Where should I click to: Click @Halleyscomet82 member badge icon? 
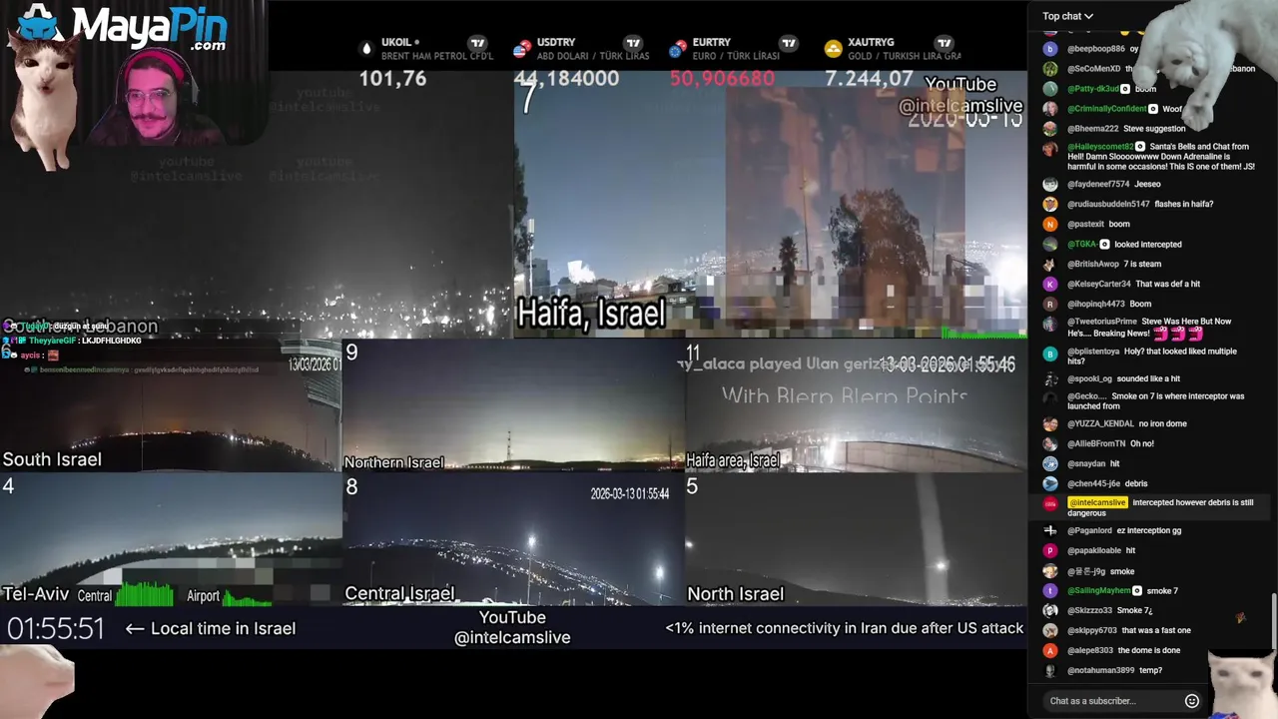(1140, 147)
